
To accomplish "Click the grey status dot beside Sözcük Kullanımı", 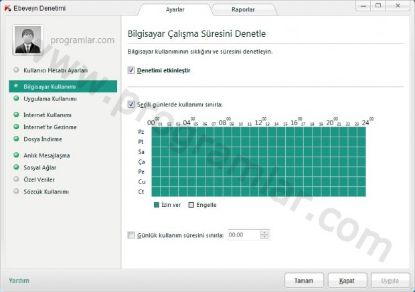I will click(x=17, y=191).
